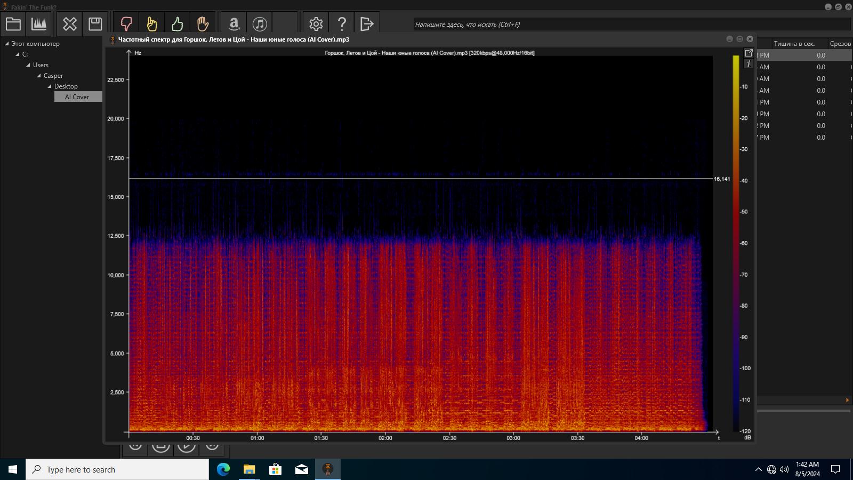This screenshot has width=853, height=480.
Task: Click the exit arrow icon in toolbar
Action: coord(367,24)
